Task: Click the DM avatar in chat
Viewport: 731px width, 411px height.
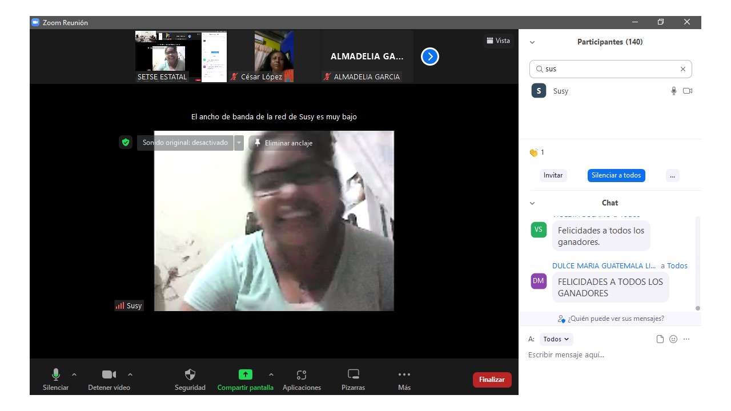Action: (x=539, y=281)
